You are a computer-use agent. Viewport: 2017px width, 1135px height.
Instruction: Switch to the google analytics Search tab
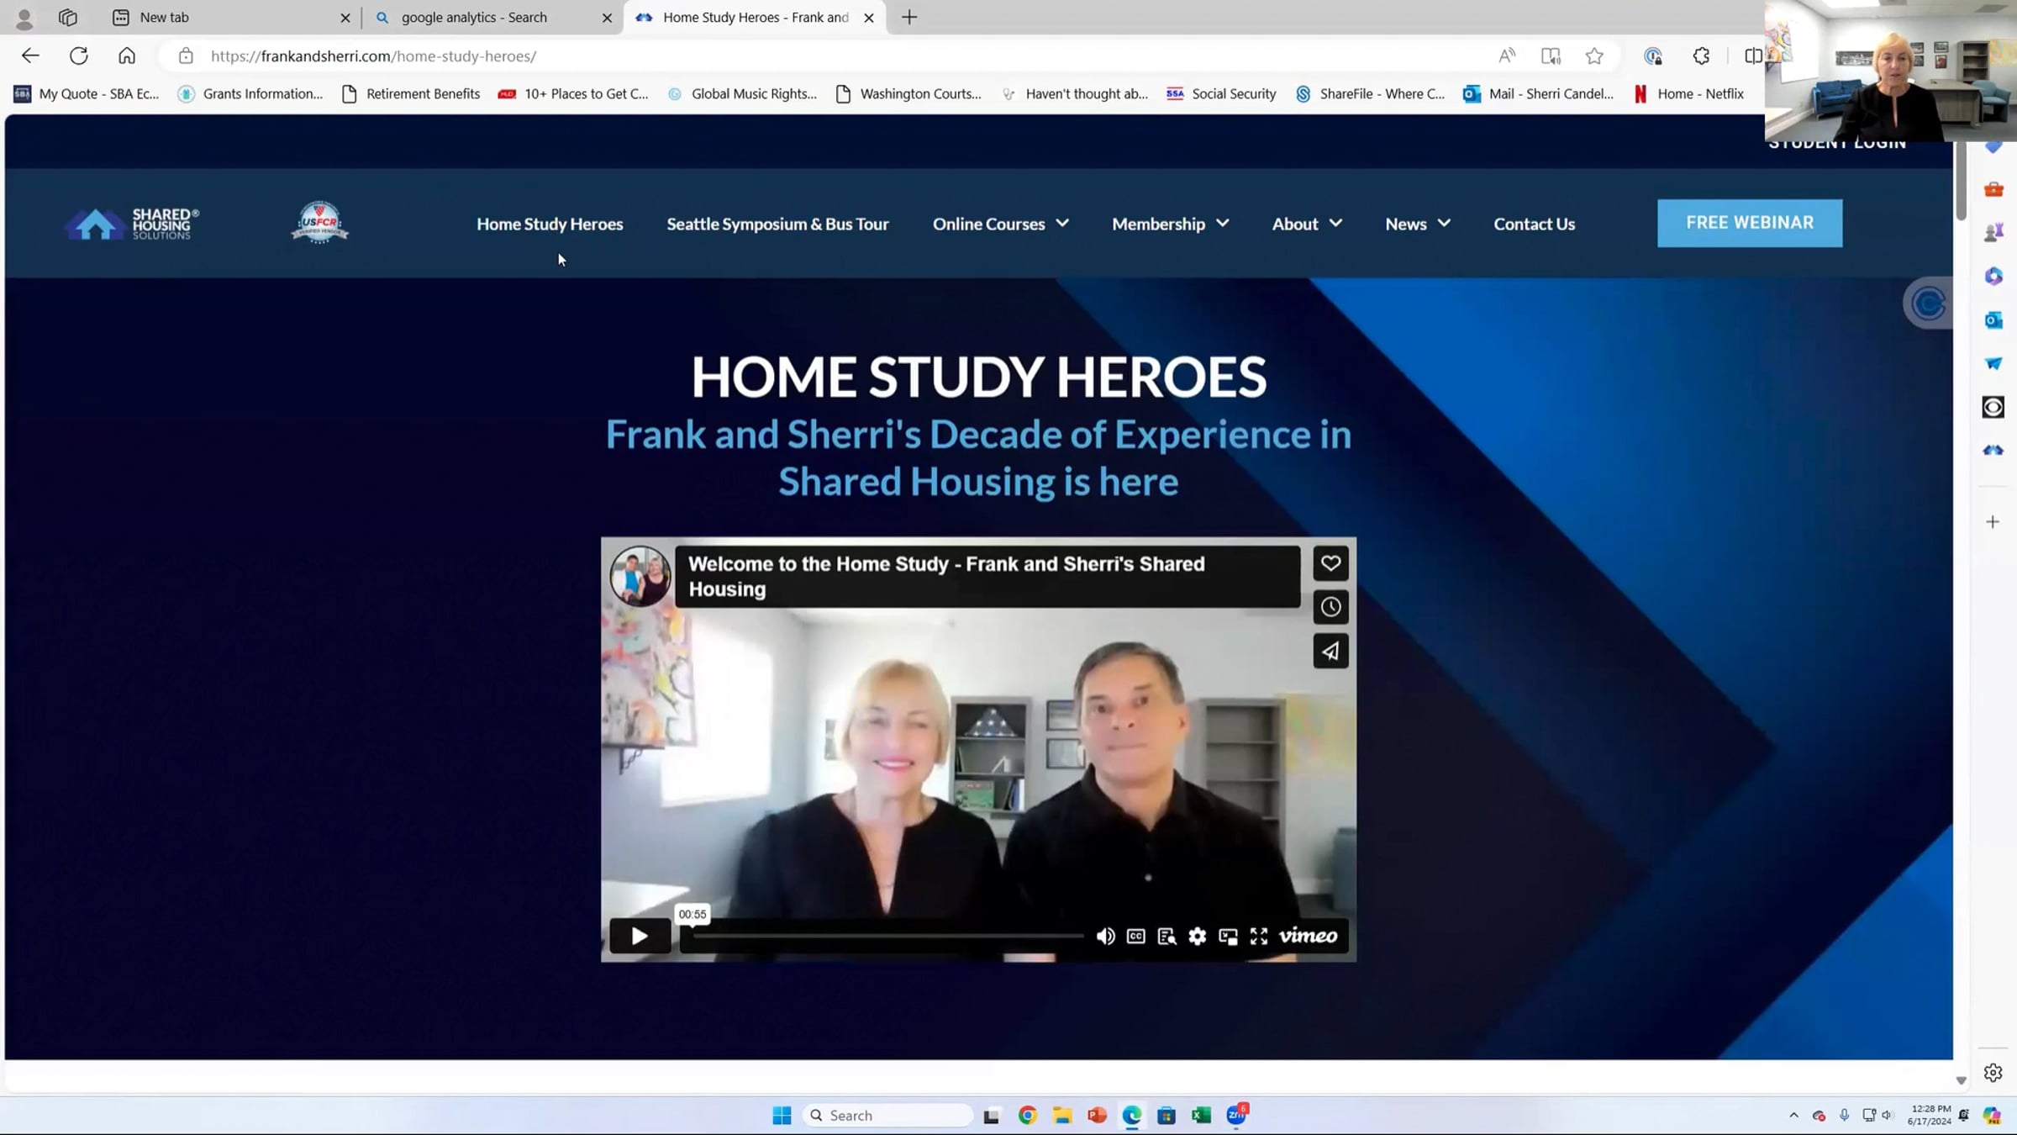point(474,17)
